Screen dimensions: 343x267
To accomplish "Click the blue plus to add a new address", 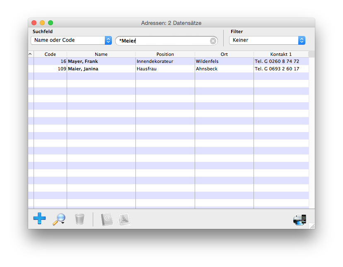I will point(39,219).
